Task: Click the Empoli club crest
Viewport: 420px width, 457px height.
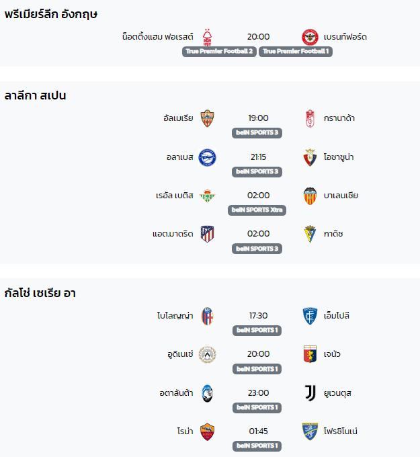Action: click(x=310, y=316)
